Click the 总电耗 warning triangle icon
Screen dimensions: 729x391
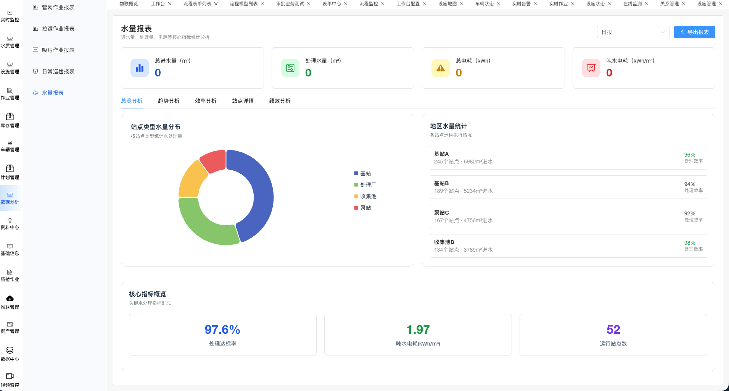pos(441,68)
